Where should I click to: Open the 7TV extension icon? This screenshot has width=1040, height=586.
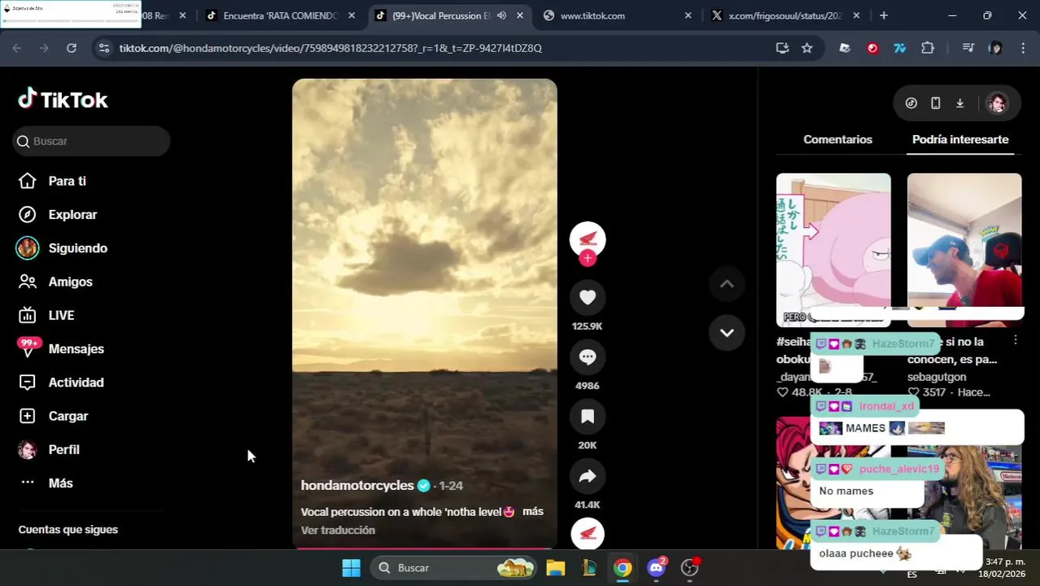point(900,48)
